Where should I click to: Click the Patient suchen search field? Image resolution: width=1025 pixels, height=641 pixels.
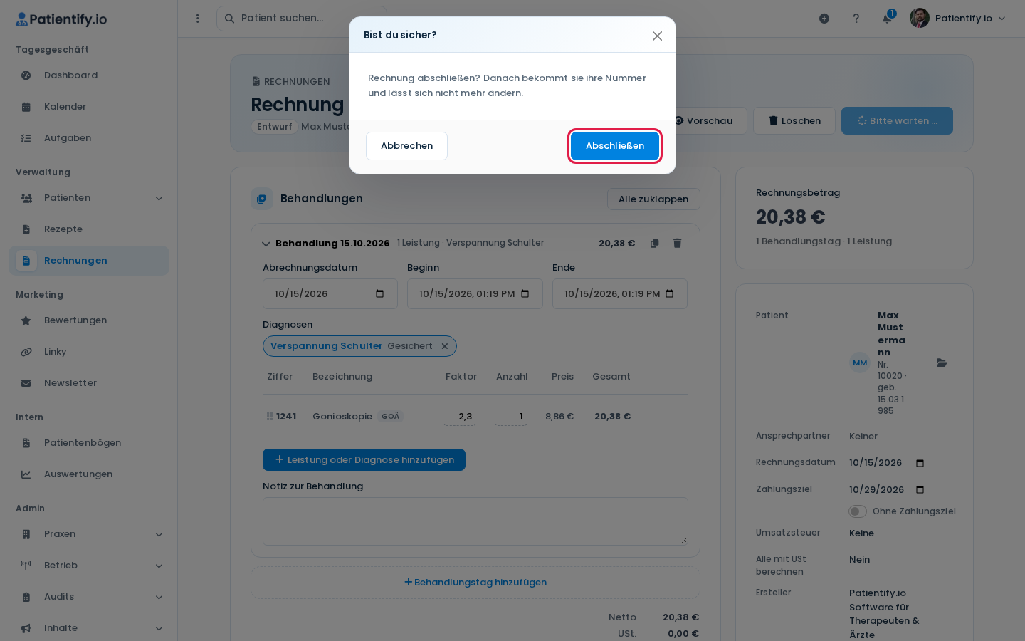[x=302, y=19]
